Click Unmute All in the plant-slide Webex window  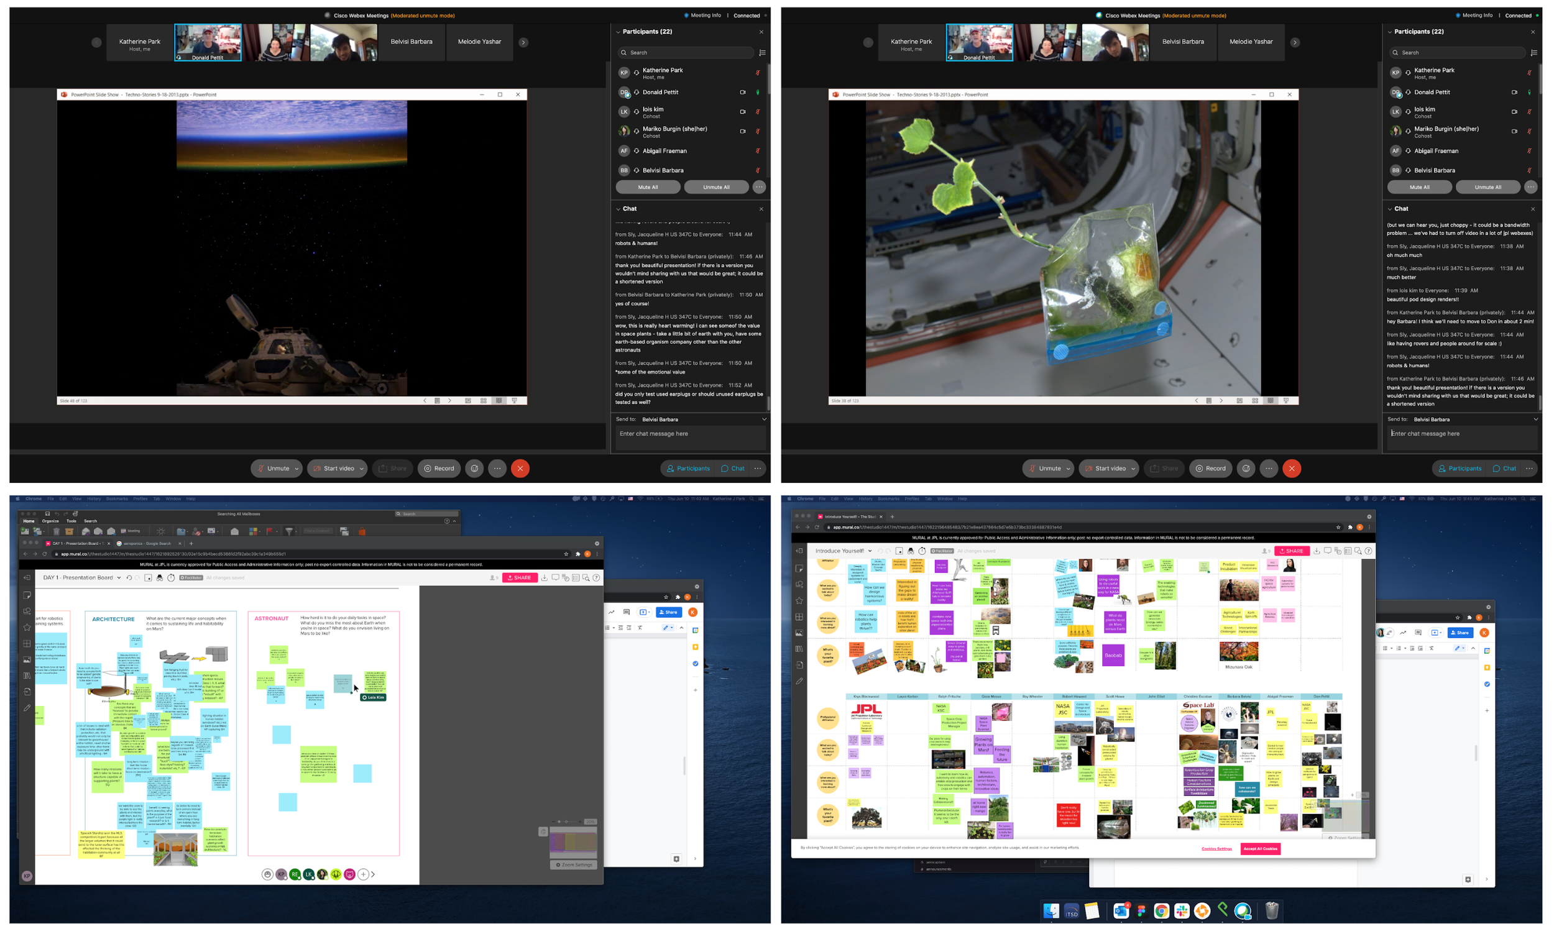pyautogui.click(x=1487, y=187)
